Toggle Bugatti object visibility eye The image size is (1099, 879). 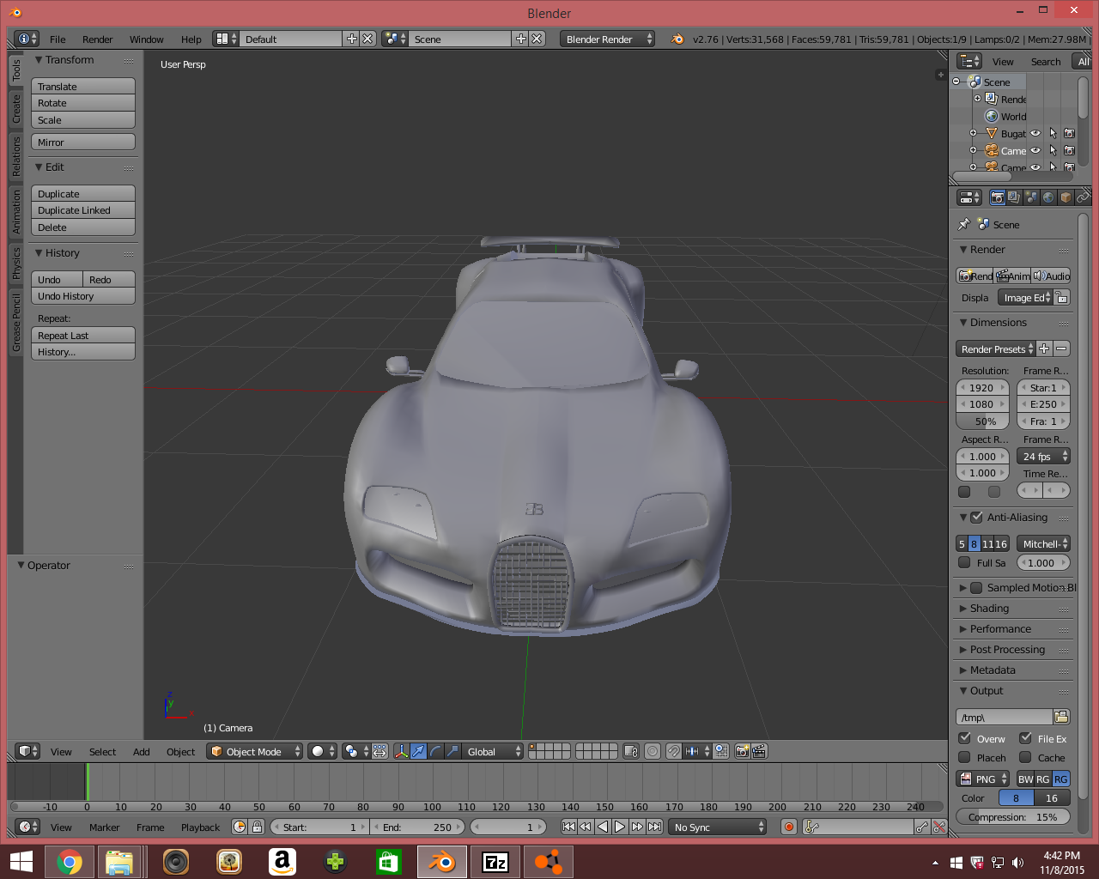click(x=1035, y=133)
